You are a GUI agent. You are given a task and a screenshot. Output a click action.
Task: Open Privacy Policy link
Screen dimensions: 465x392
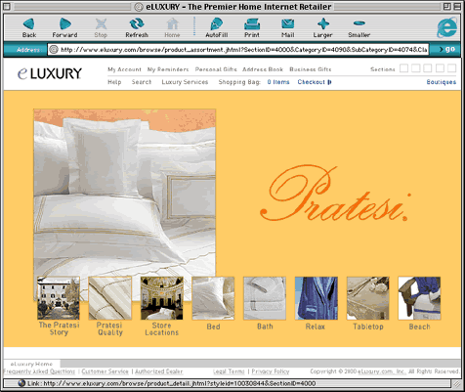coord(271,371)
